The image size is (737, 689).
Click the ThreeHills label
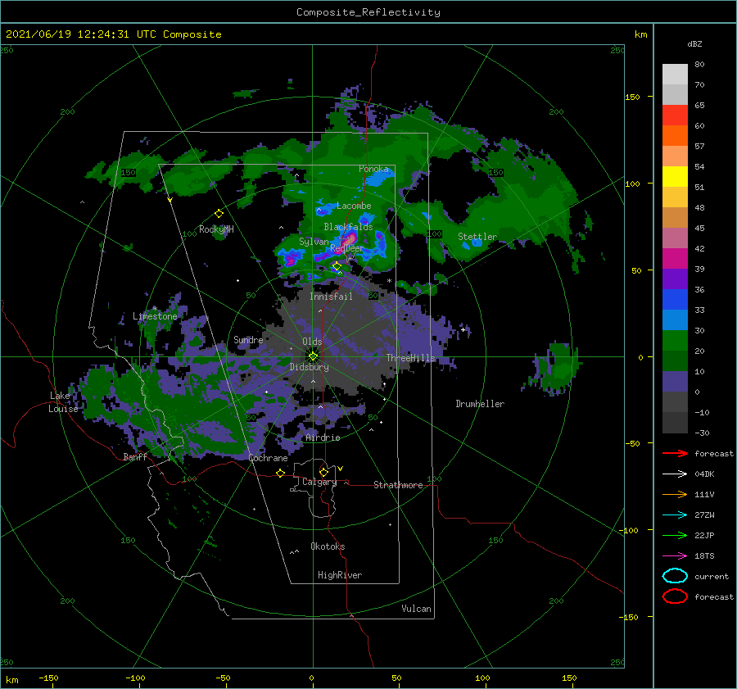coord(411,358)
